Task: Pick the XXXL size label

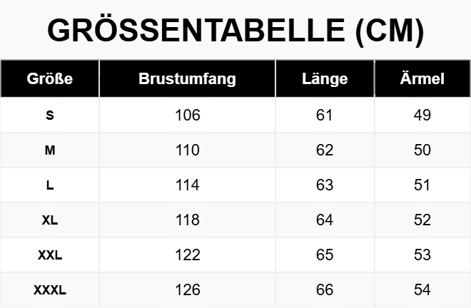Action: [x=49, y=290]
